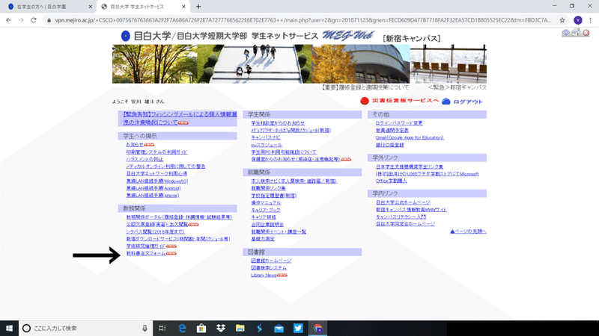Open the Library News link
Screen dimensions: 599x336
point(264,275)
